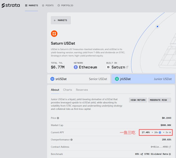Click the Points star icon
The height and width of the screenshot is (158, 176).
coord(43,5)
